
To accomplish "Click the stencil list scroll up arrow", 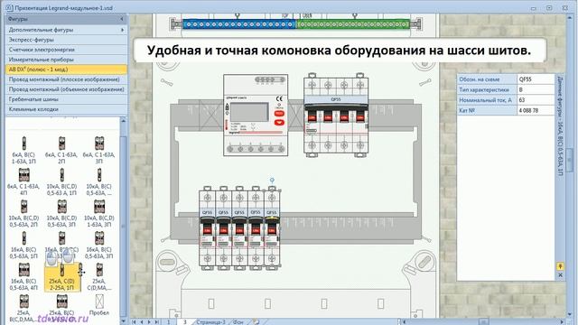I will coord(123,121).
